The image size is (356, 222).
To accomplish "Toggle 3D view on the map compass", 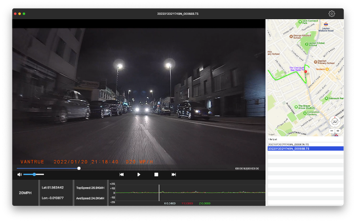I will 335,121.
